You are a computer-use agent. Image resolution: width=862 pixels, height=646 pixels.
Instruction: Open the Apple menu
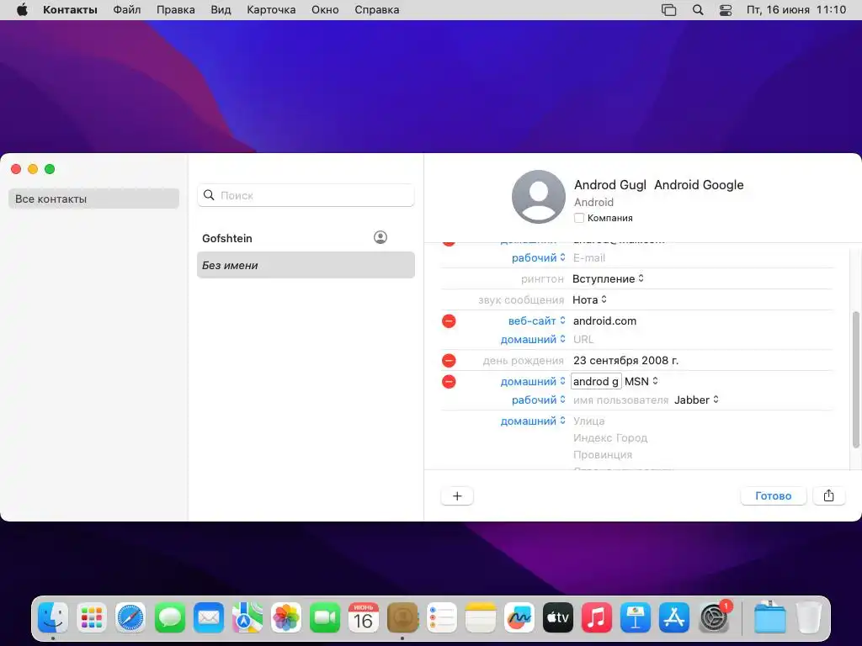point(22,10)
